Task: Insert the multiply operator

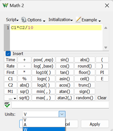Action: click(24, 72)
